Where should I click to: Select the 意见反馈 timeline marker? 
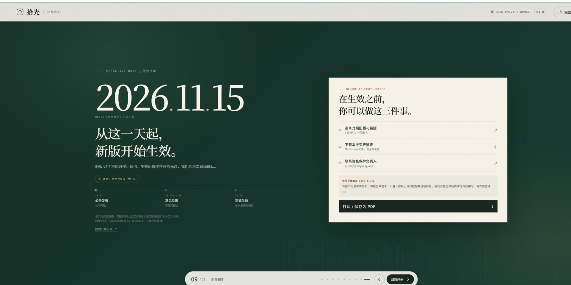pos(166,190)
